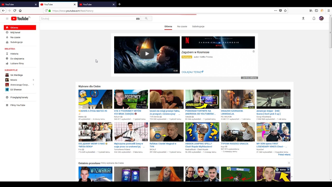Open the American Sniper scene thumbnail
This screenshot has width=332, height=187.
tap(273, 99)
